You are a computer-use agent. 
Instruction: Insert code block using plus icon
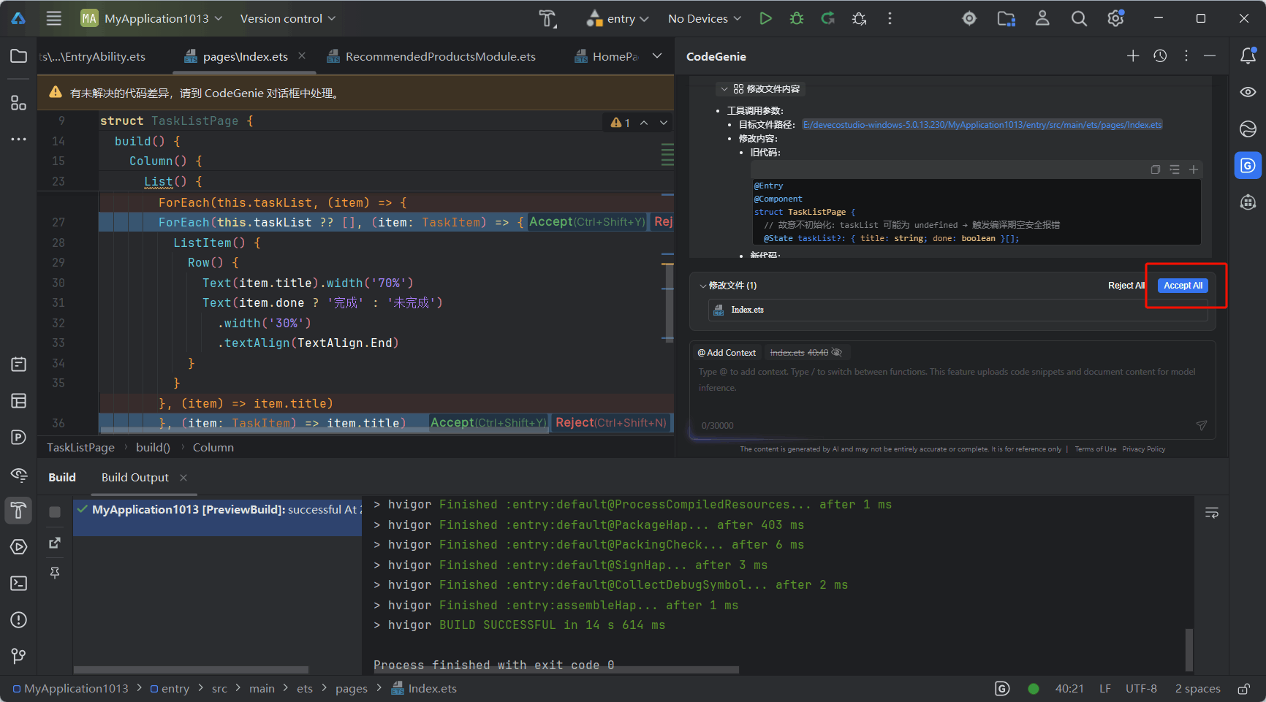click(1194, 169)
